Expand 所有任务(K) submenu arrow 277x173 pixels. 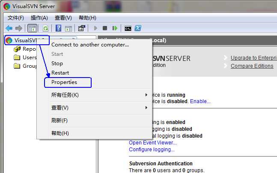(x=146, y=95)
